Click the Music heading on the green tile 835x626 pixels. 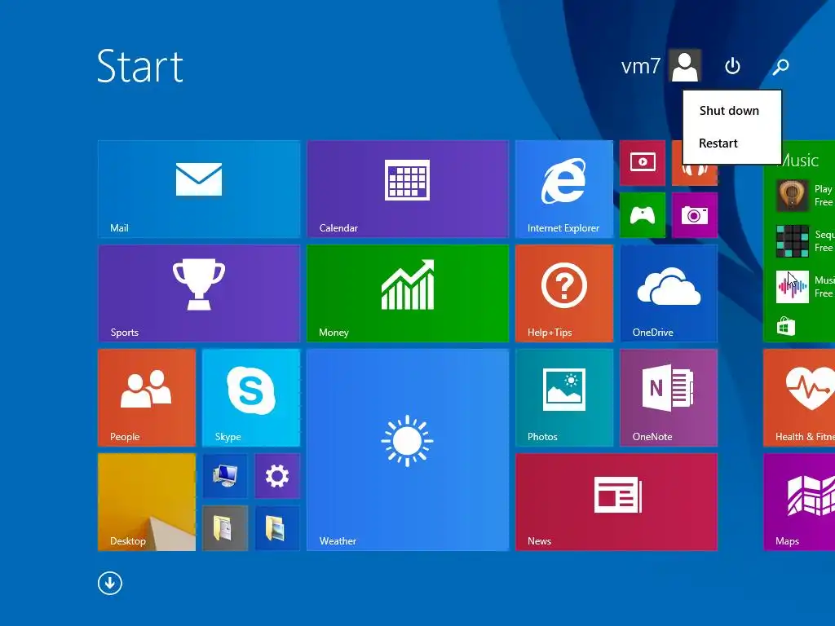pos(799,161)
